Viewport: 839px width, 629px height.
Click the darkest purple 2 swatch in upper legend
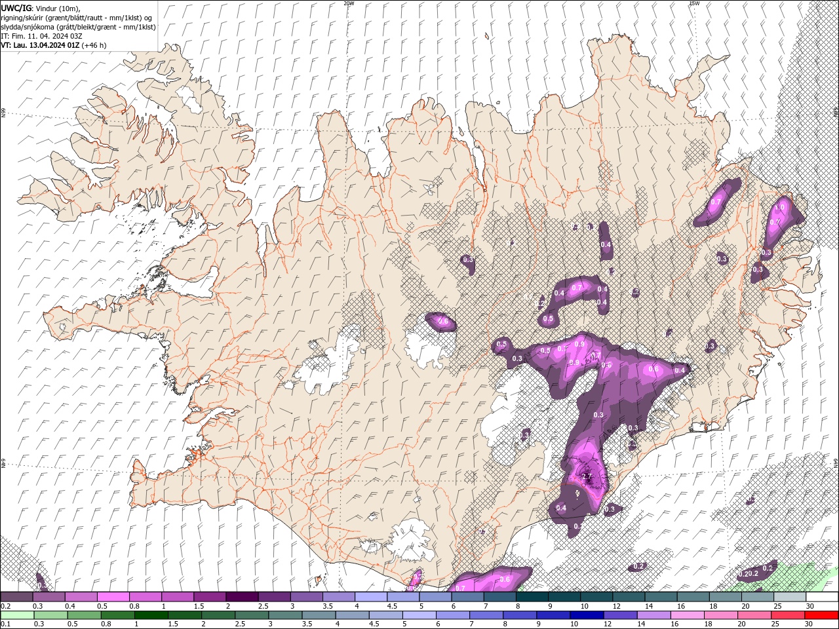[242, 597]
